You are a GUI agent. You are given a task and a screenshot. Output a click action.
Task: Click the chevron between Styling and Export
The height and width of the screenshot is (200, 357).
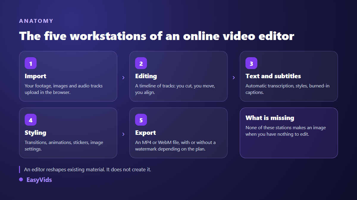point(123,134)
